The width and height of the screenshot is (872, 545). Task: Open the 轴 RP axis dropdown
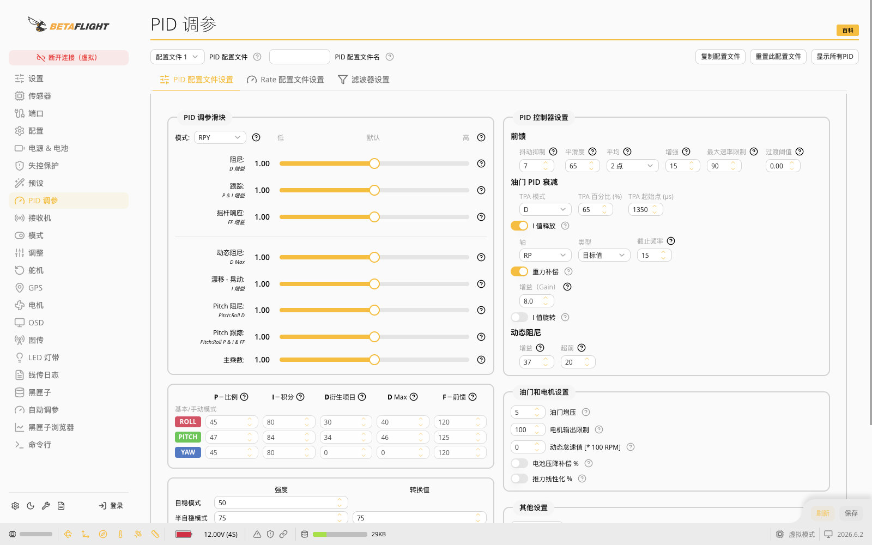pos(545,255)
